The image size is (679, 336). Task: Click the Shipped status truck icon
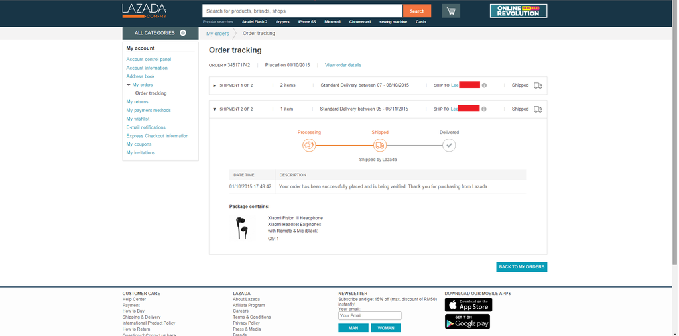[379, 145]
